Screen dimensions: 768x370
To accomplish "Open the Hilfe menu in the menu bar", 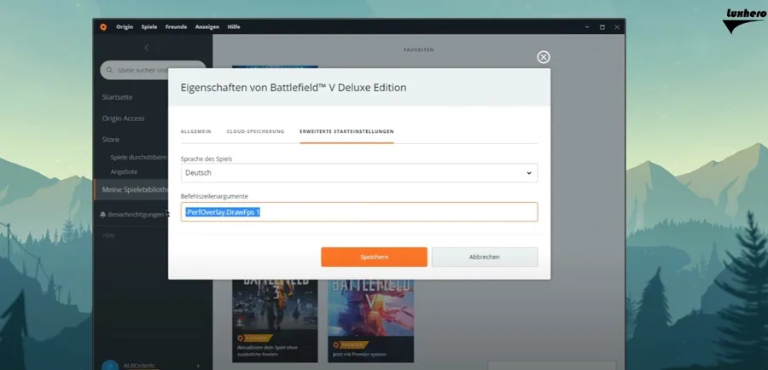I will [x=234, y=27].
